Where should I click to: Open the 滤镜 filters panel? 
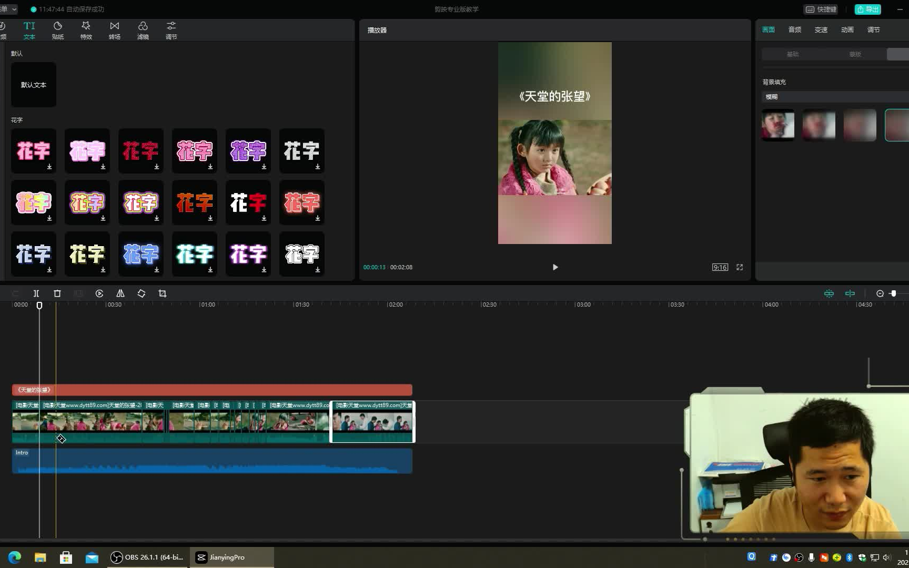point(143,30)
